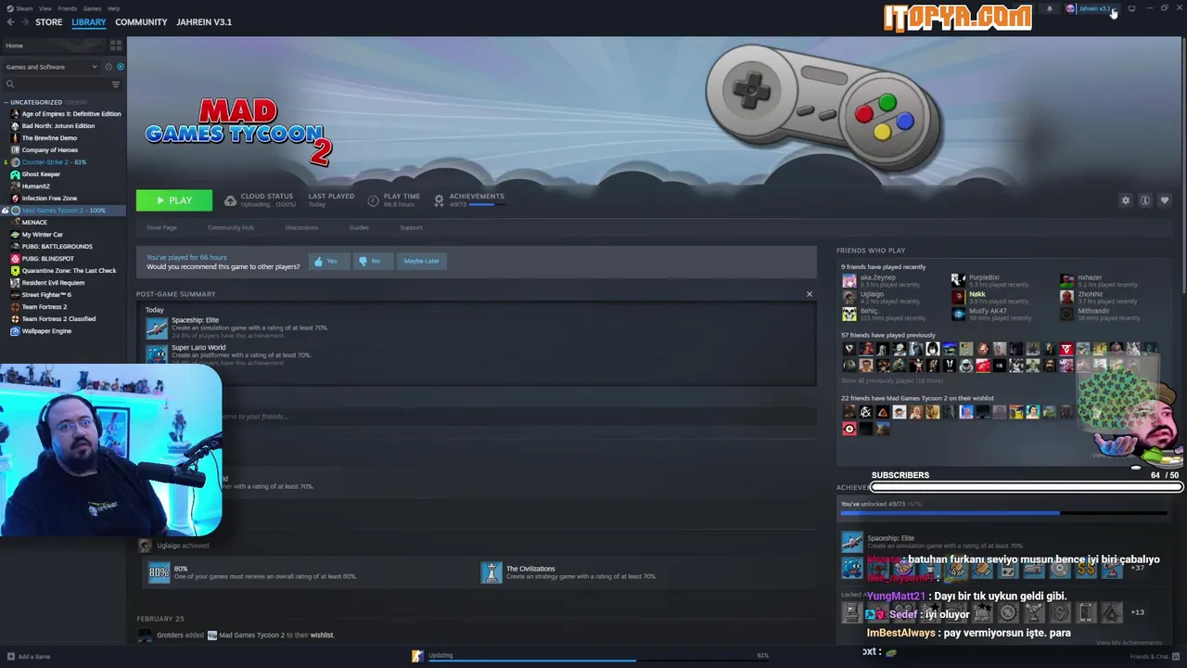Open Spaceship: Elite achievement thumbnail
Image resolution: width=1187 pixels, height=668 pixels.
pyautogui.click(x=157, y=327)
